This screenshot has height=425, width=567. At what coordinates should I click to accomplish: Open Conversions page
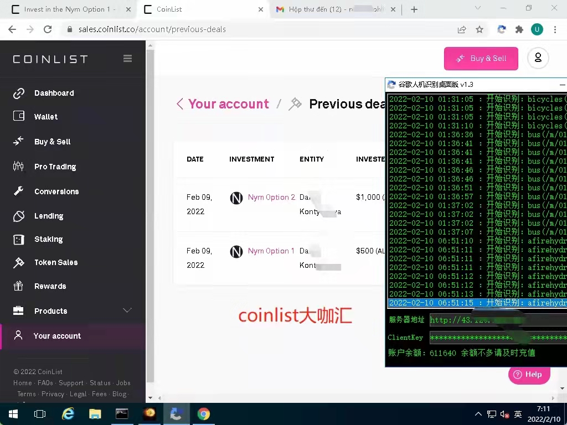point(56,191)
